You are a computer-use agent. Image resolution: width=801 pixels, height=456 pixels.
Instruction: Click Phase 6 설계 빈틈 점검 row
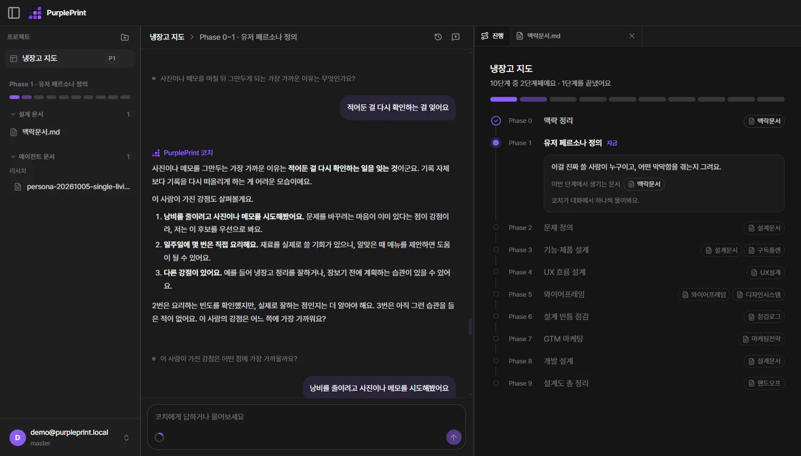pyautogui.click(x=566, y=316)
